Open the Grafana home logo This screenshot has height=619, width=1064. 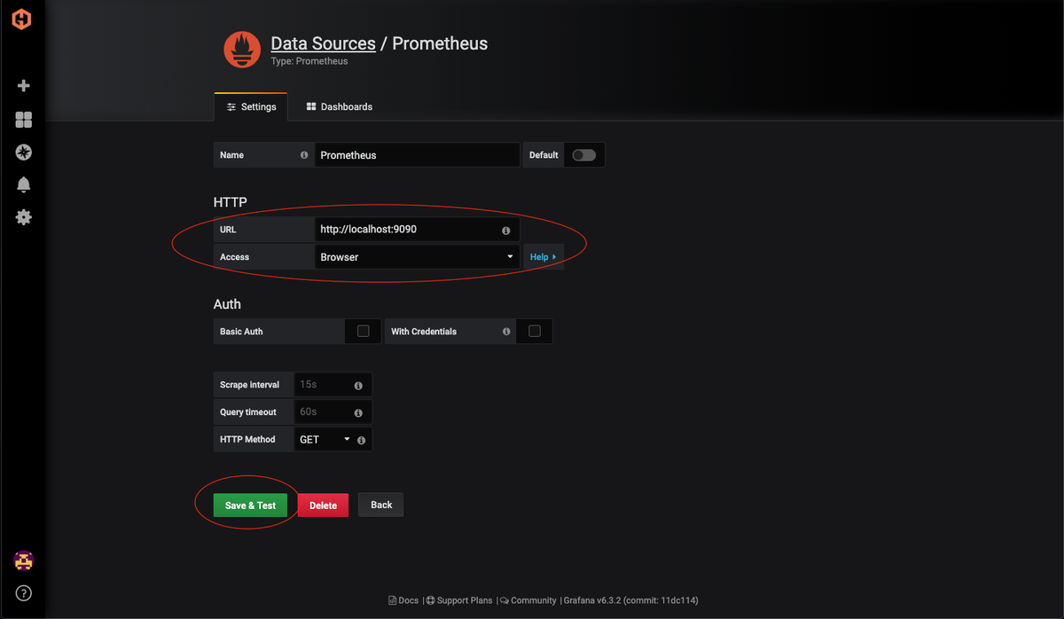click(22, 20)
